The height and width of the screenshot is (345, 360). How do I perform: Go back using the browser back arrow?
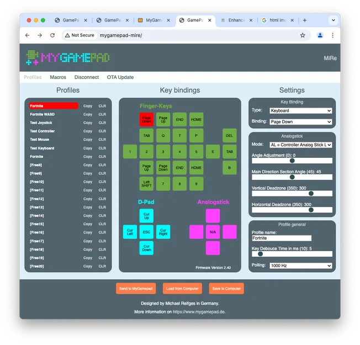pyautogui.click(x=27, y=35)
